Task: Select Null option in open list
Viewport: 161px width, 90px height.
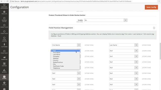Action: pyautogui.click(x=65, y=50)
